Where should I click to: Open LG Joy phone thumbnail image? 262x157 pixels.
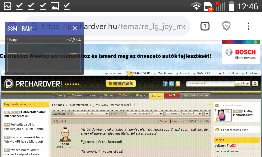tap(223, 115)
